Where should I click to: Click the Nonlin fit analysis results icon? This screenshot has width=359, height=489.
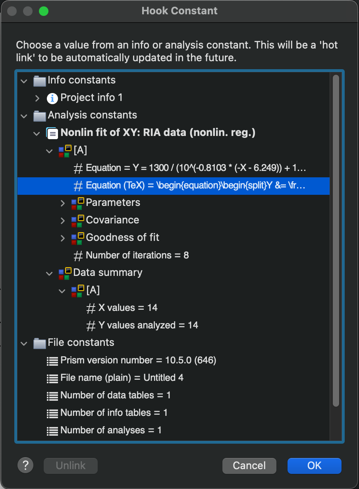coord(52,133)
